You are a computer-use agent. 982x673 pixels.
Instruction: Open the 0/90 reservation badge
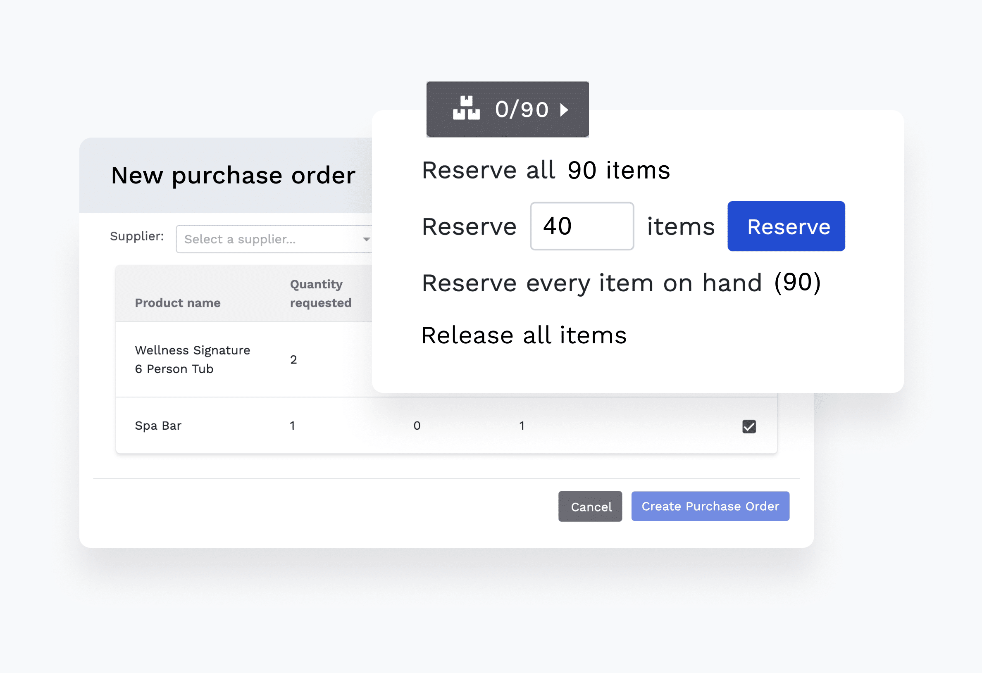[508, 109]
